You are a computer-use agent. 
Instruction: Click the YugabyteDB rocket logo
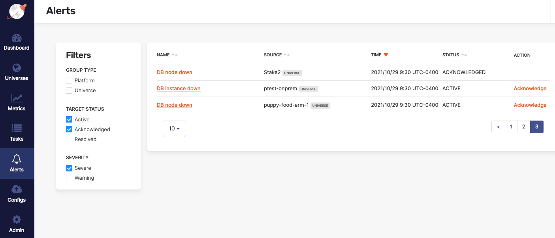click(x=17, y=11)
